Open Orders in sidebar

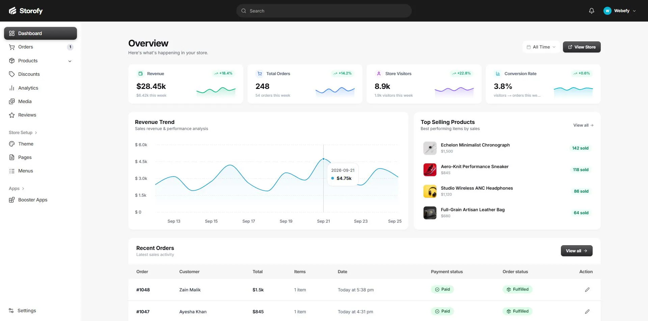point(40,47)
